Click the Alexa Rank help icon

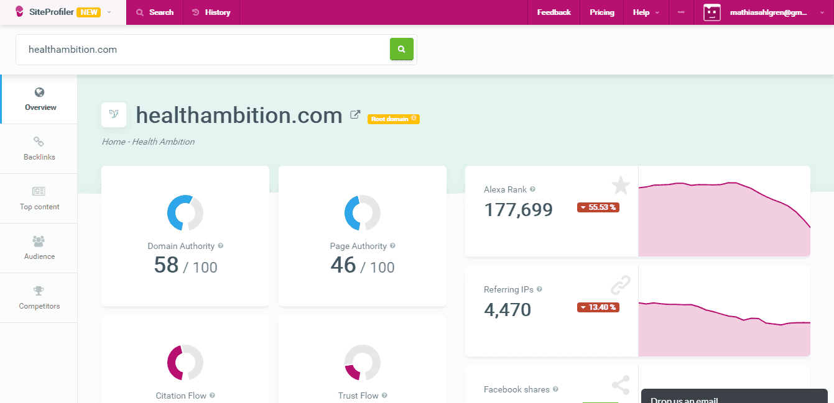(x=532, y=189)
